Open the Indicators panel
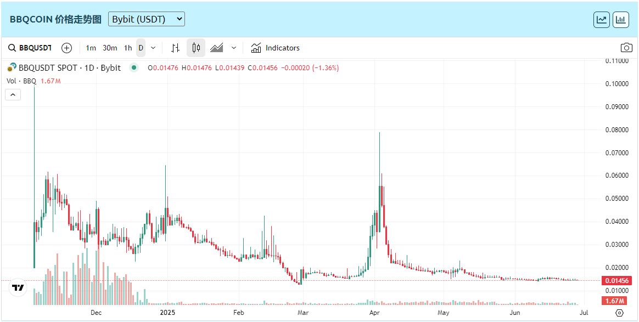 [275, 48]
